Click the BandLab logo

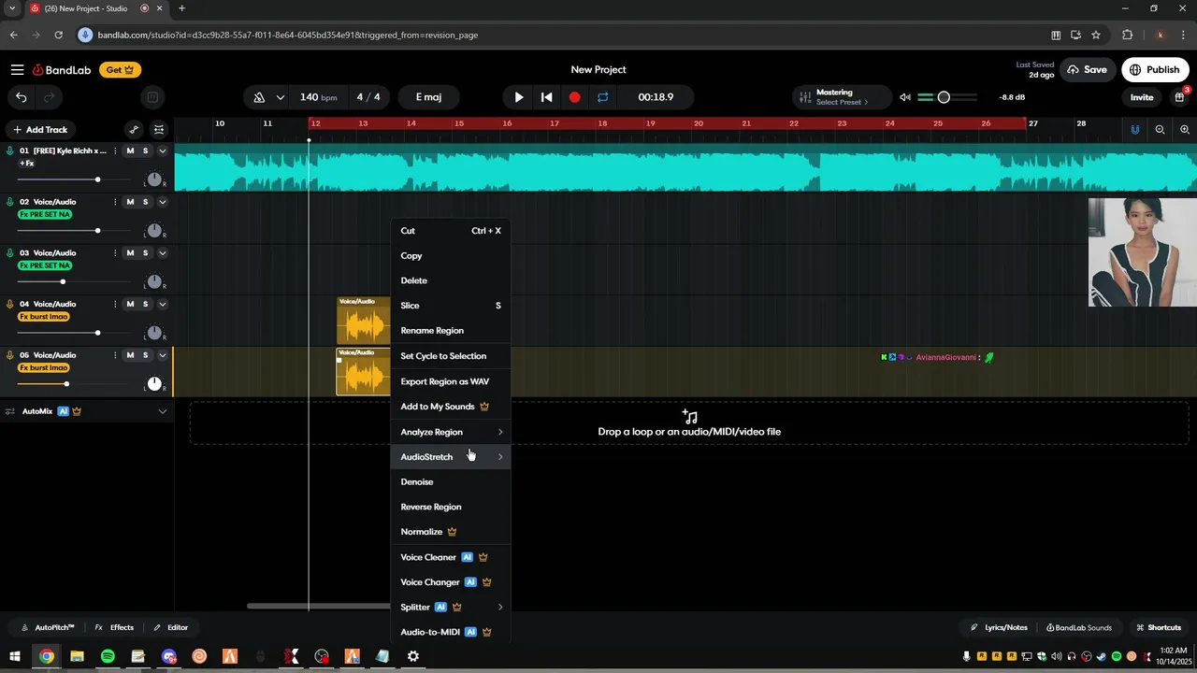62,70
